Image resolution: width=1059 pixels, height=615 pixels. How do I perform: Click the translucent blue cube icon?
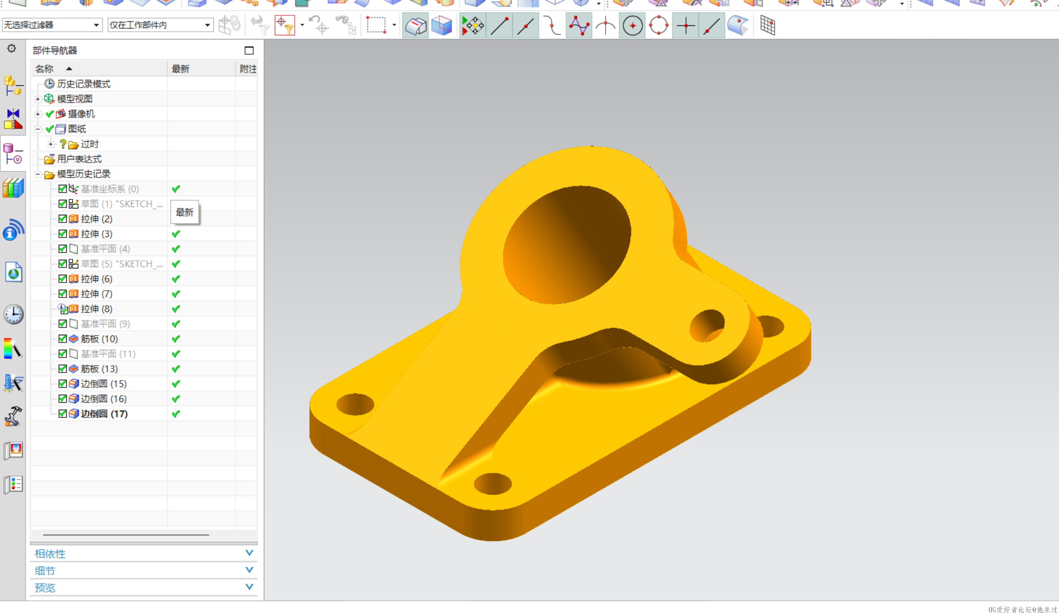(x=442, y=25)
